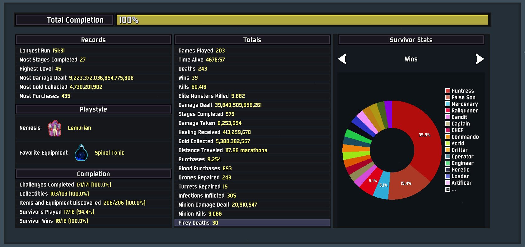Click the Mercenary legend color box
525x247 pixels.
click(448, 104)
